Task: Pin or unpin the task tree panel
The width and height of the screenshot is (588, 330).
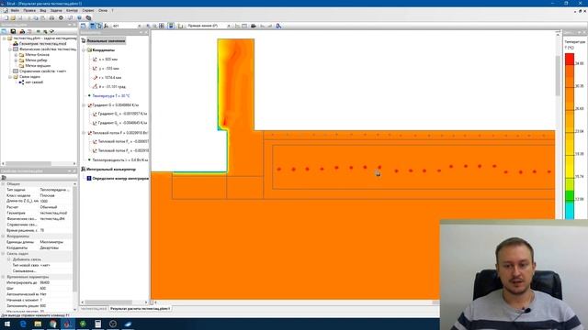Action: coord(70,25)
